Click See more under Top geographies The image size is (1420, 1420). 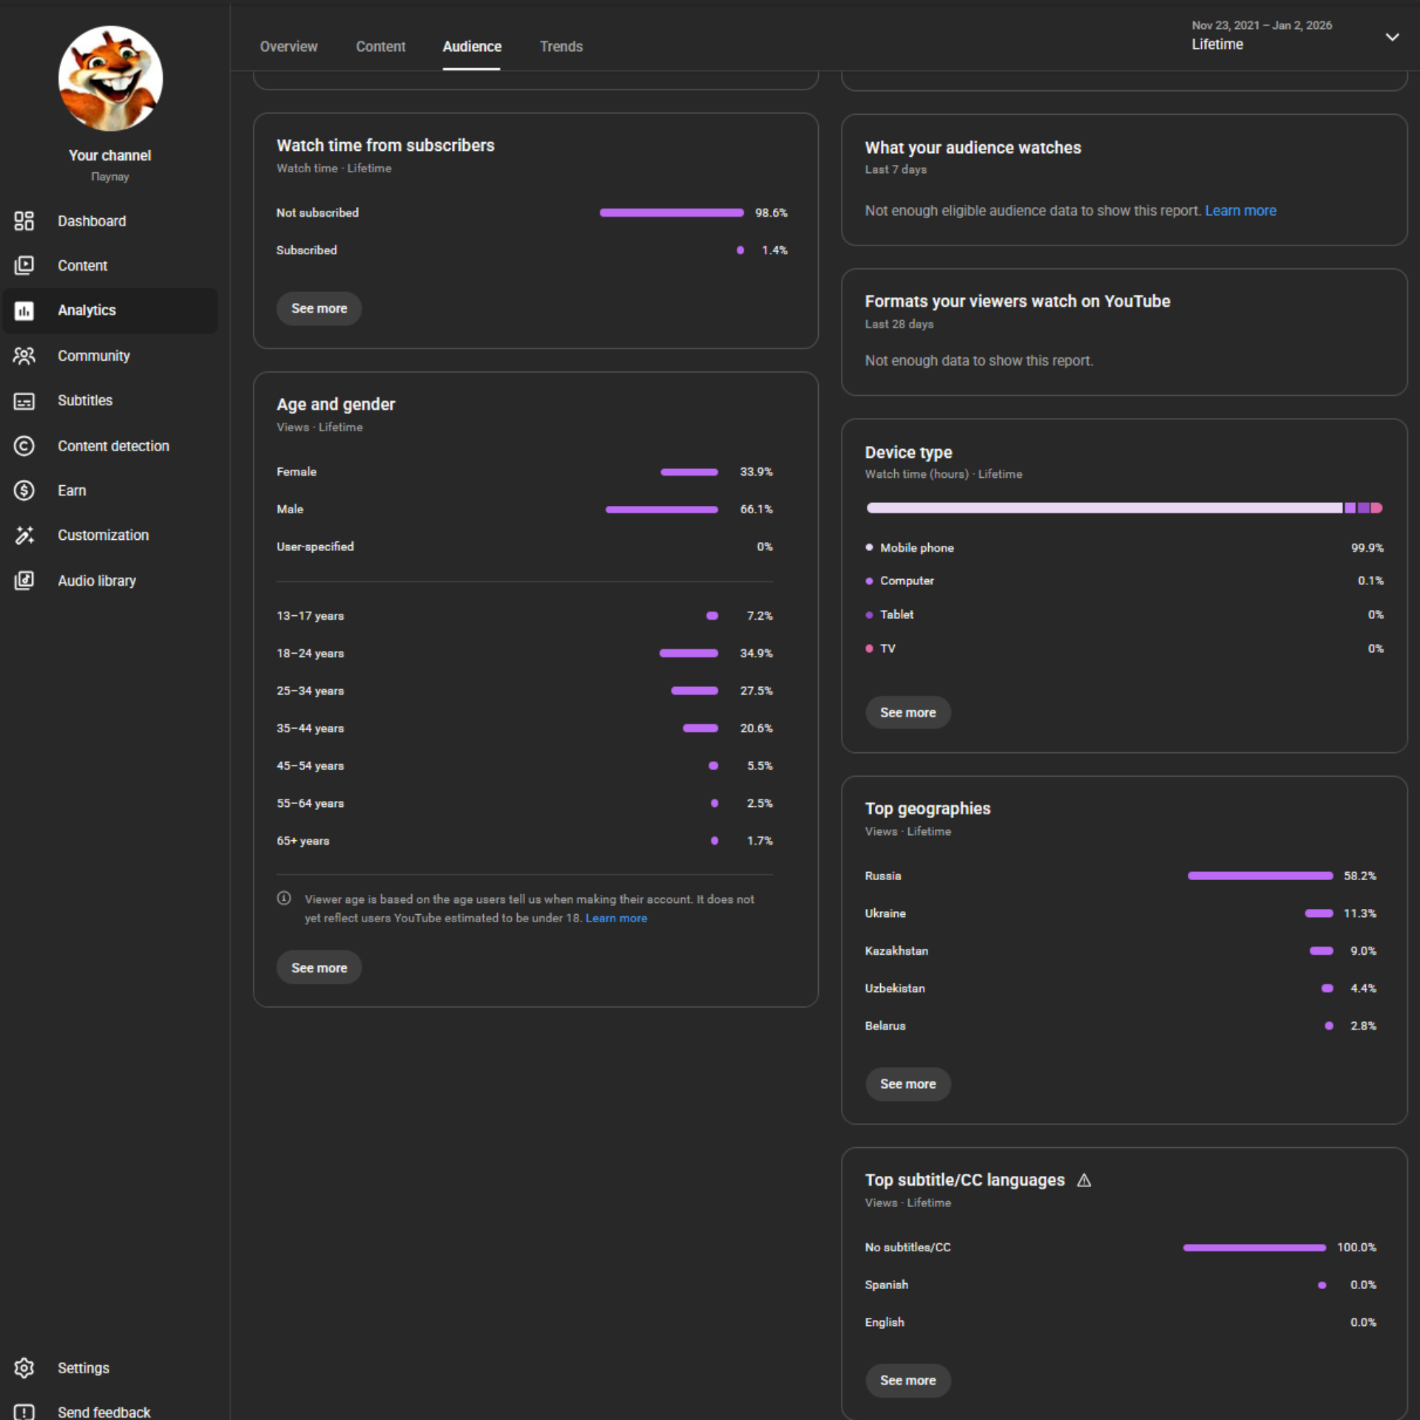[907, 1083]
